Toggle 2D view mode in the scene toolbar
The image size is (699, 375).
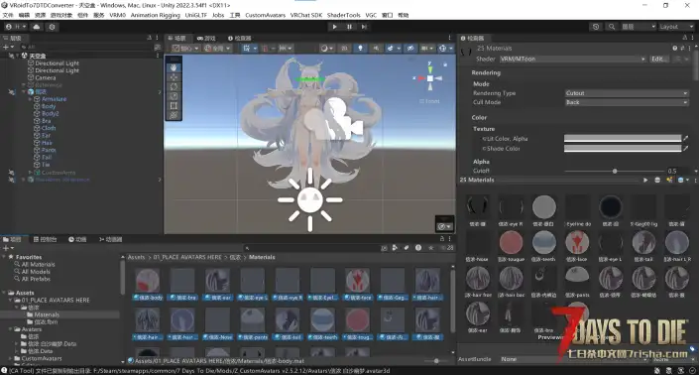[x=344, y=49]
